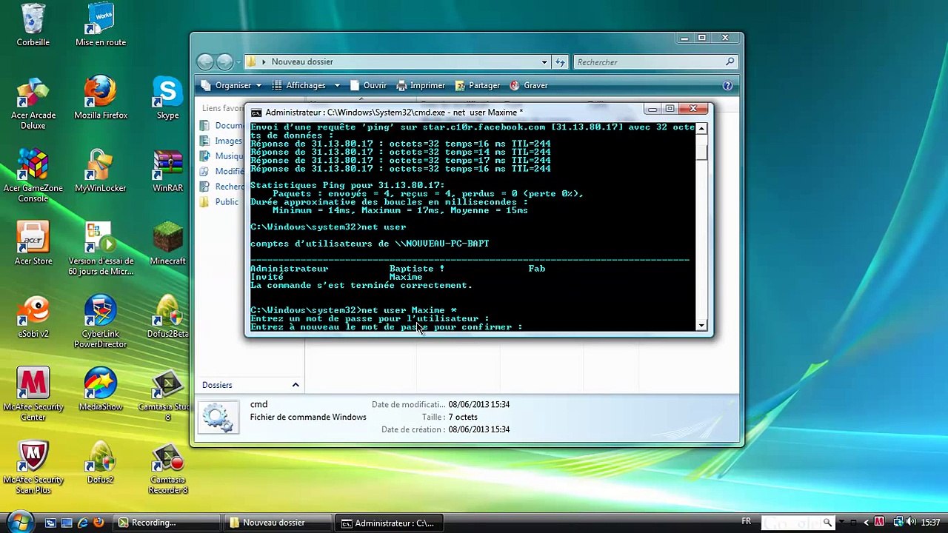948x533 pixels.
Task: Launch CyberLink PowerDirector shortcut
Action: click(101, 322)
